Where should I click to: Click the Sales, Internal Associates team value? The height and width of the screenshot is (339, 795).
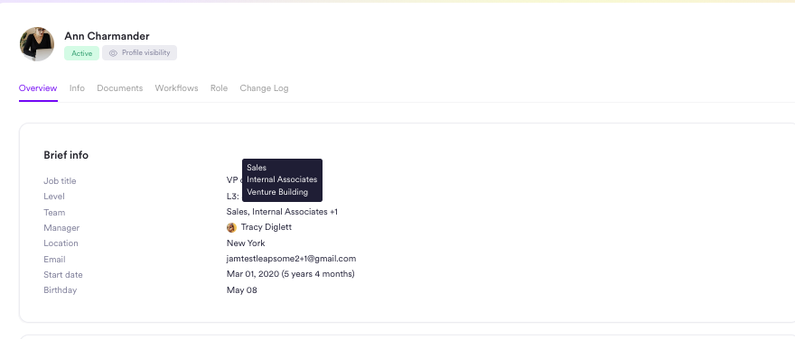pyautogui.click(x=276, y=212)
